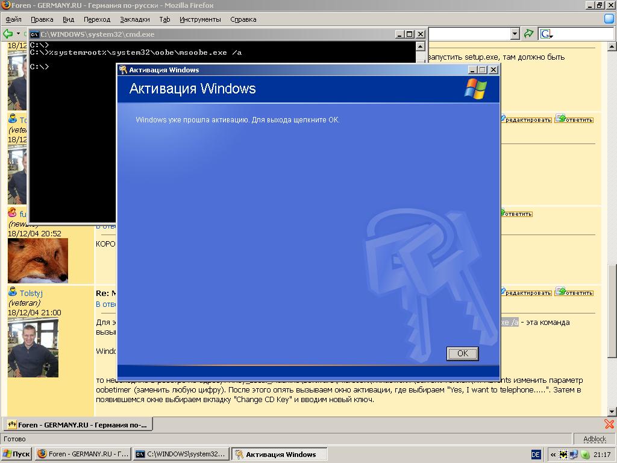The width and height of the screenshot is (617, 463).
Task: Click the cmd.exe window system icon
Action: click(x=34, y=34)
